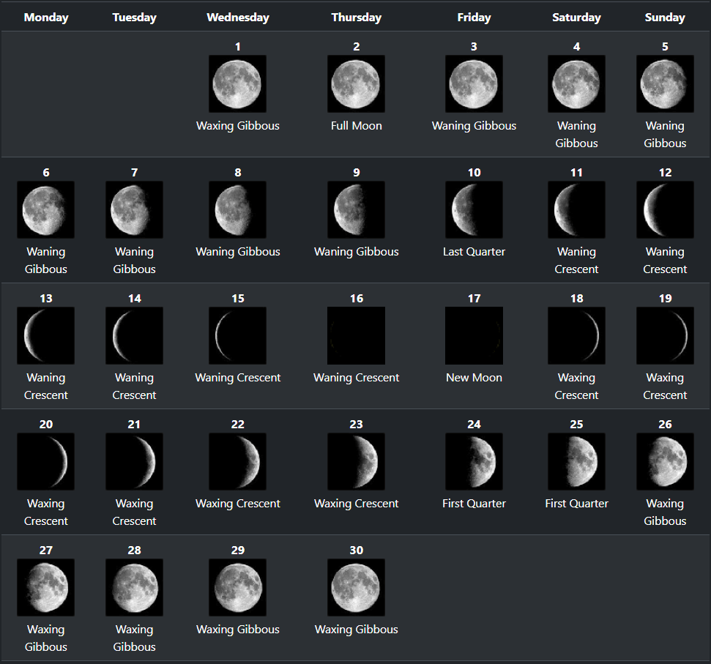Click the 'Last Quarter' label text

pyautogui.click(x=474, y=252)
